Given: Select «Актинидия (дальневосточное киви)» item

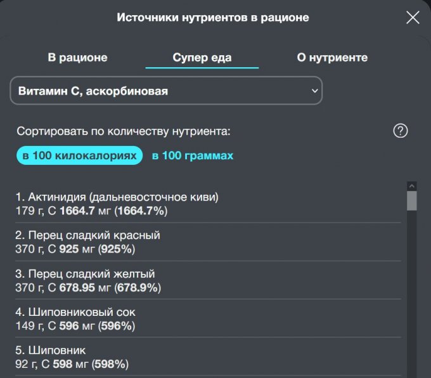Looking at the screenshot, I should [x=117, y=197].
